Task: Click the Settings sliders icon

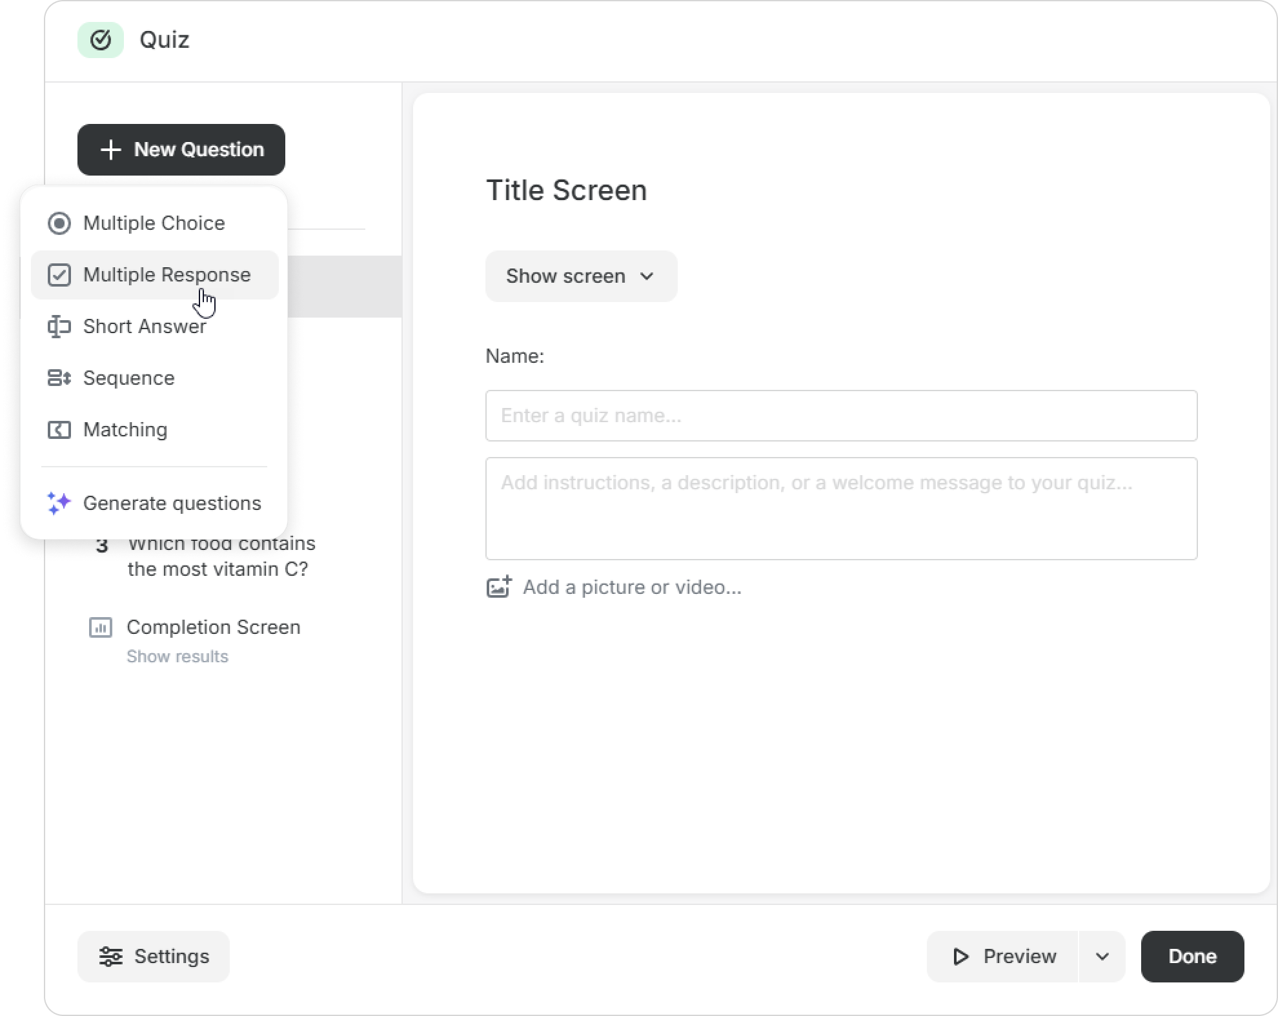Action: [x=111, y=957]
